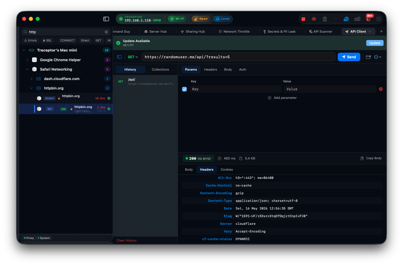This screenshot has height=266, width=403.
Task: Open the Network Throttle tab
Action: point(234,31)
